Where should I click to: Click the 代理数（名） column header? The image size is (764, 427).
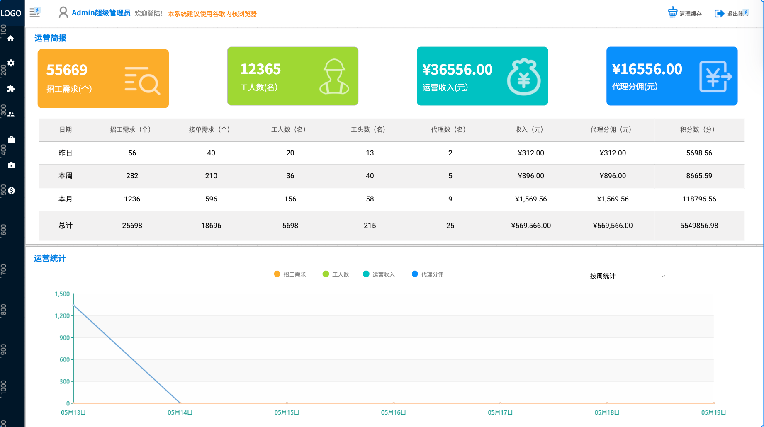450,130
